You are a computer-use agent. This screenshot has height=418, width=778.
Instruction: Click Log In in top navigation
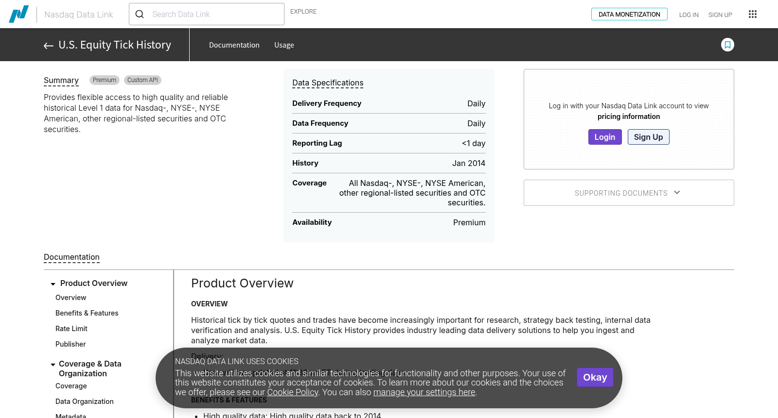pyautogui.click(x=689, y=15)
